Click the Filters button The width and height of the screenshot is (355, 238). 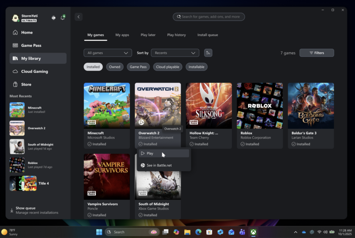click(317, 53)
